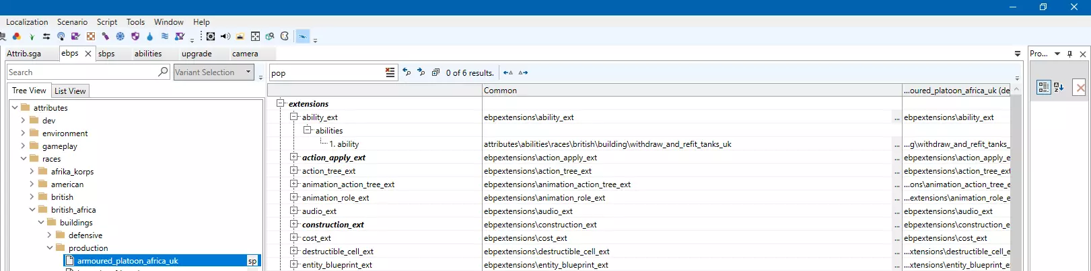Expand the afrika_korps folder
This screenshot has height=271, width=1091.
pos(32,172)
